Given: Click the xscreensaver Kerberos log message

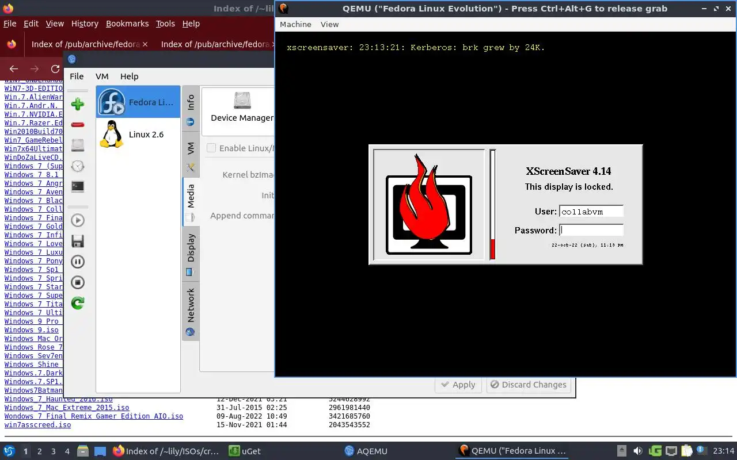Looking at the screenshot, I should pos(416,47).
